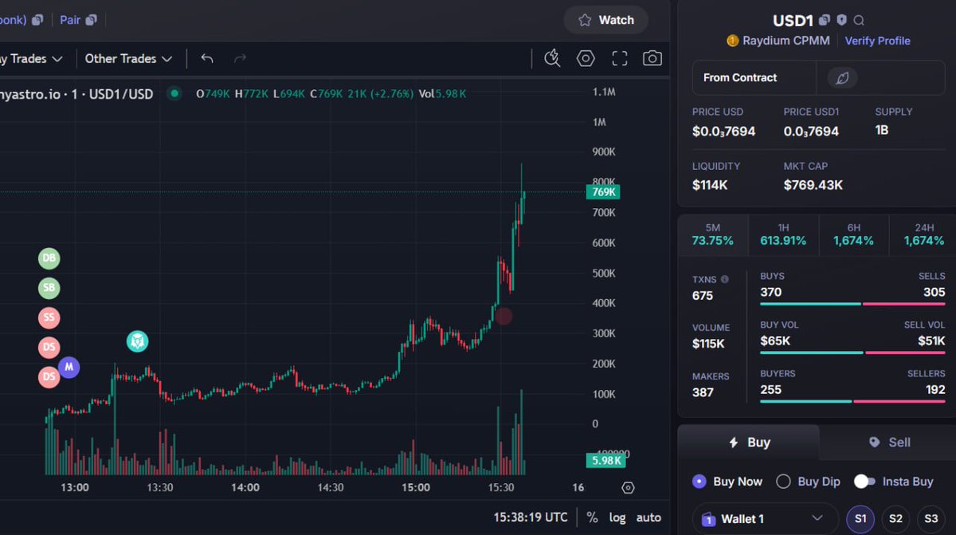956x535 pixels.
Task: Click the SS trade marker
Action: [49, 317]
